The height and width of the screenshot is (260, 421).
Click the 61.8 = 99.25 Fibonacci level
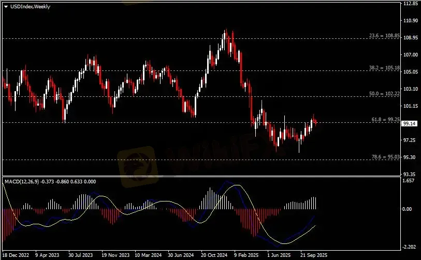[x=385, y=119]
